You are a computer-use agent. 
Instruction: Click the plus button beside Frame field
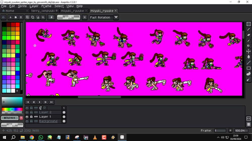pos(230,130)
